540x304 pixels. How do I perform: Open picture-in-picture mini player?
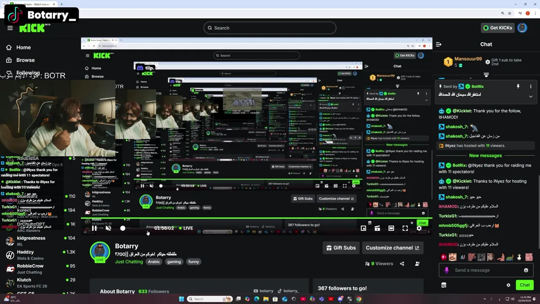point(363,228)
